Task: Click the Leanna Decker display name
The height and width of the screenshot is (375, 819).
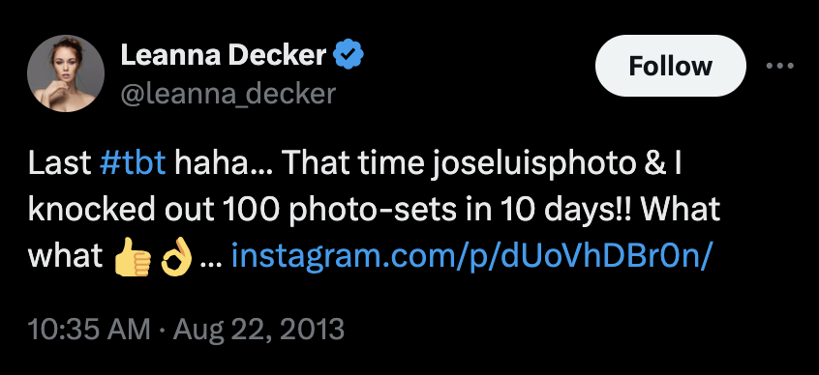Action: click(224, 55)
